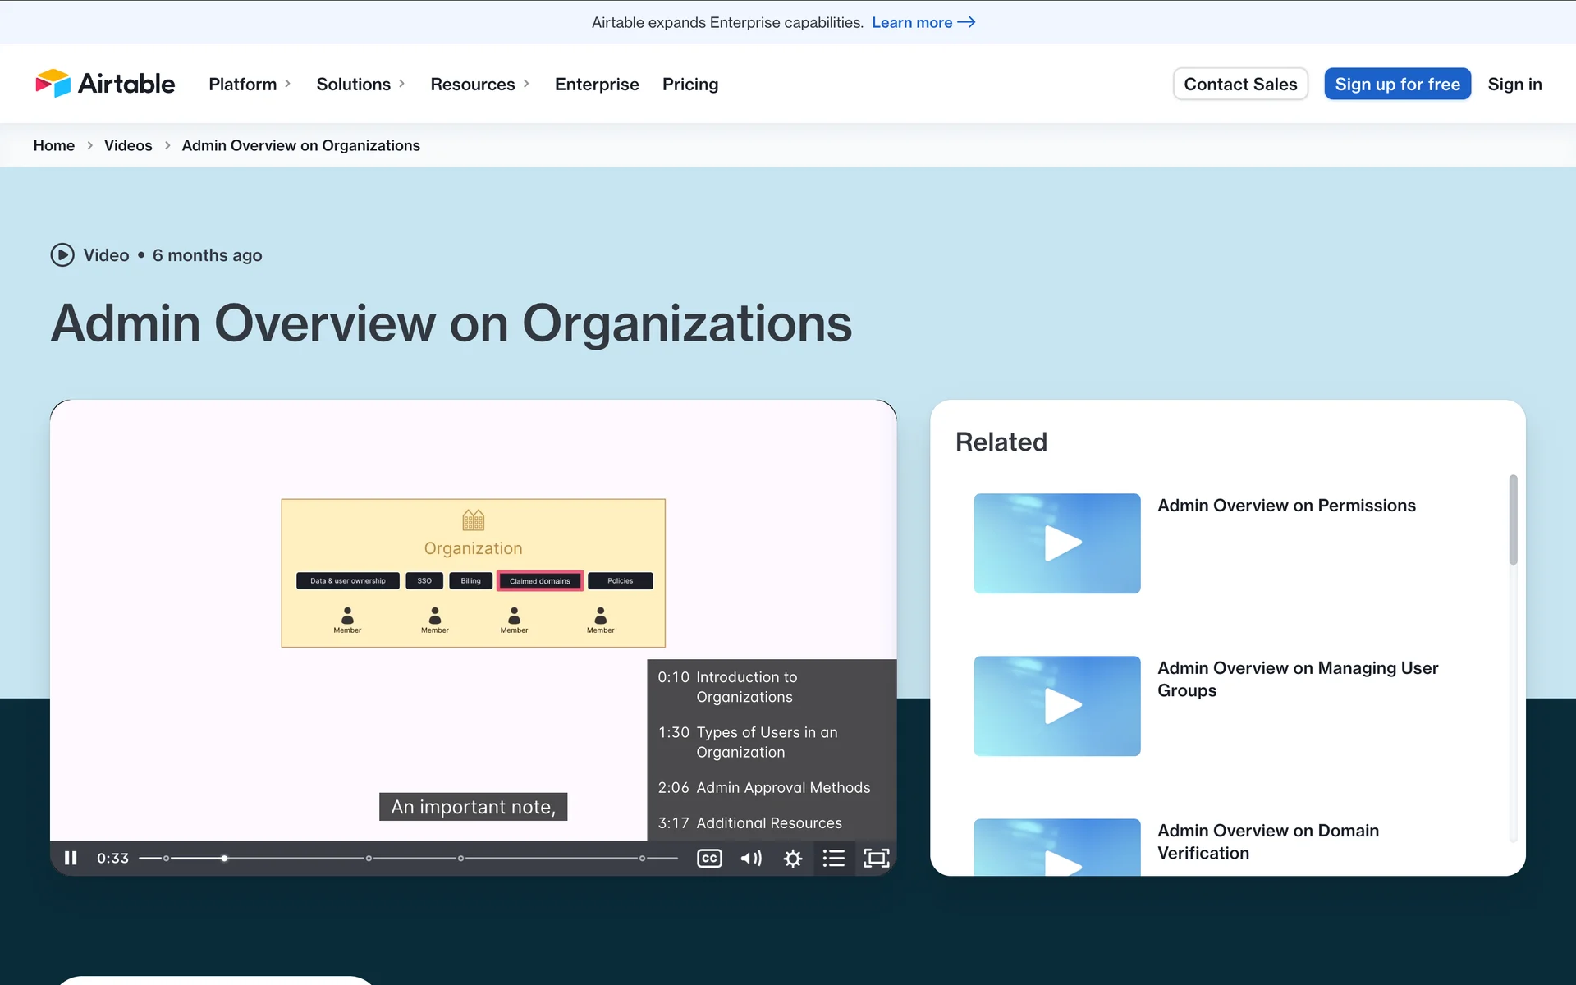Play Admin Overview on Permissions thumbnail
Image resolution: width=1576 pixels, height=985 pixels.
(1057, 543)
